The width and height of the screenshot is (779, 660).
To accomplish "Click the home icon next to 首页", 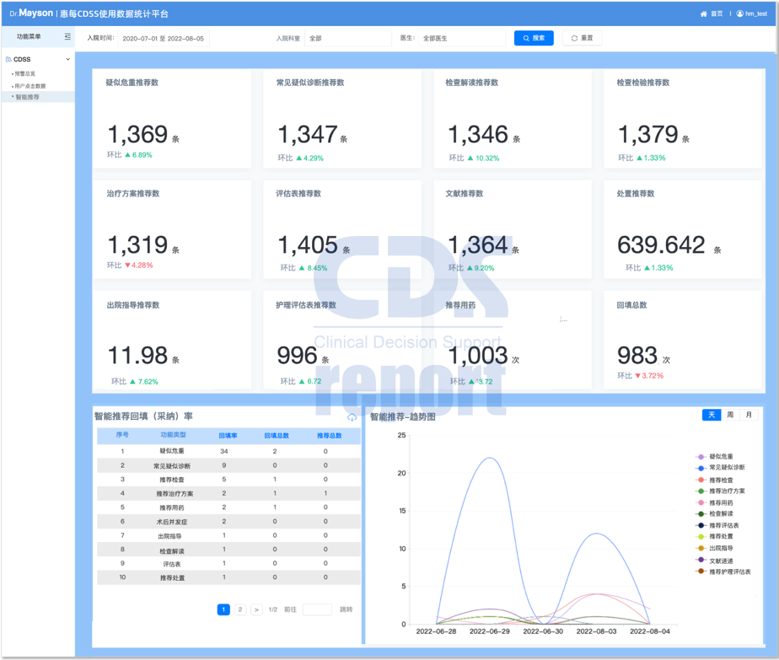I will (x=703, y=13).
